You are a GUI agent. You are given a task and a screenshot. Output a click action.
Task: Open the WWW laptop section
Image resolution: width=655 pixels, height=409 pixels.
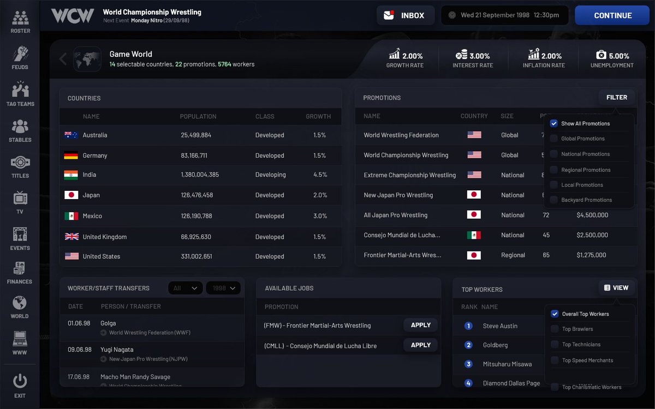click(x=20, y=342)
